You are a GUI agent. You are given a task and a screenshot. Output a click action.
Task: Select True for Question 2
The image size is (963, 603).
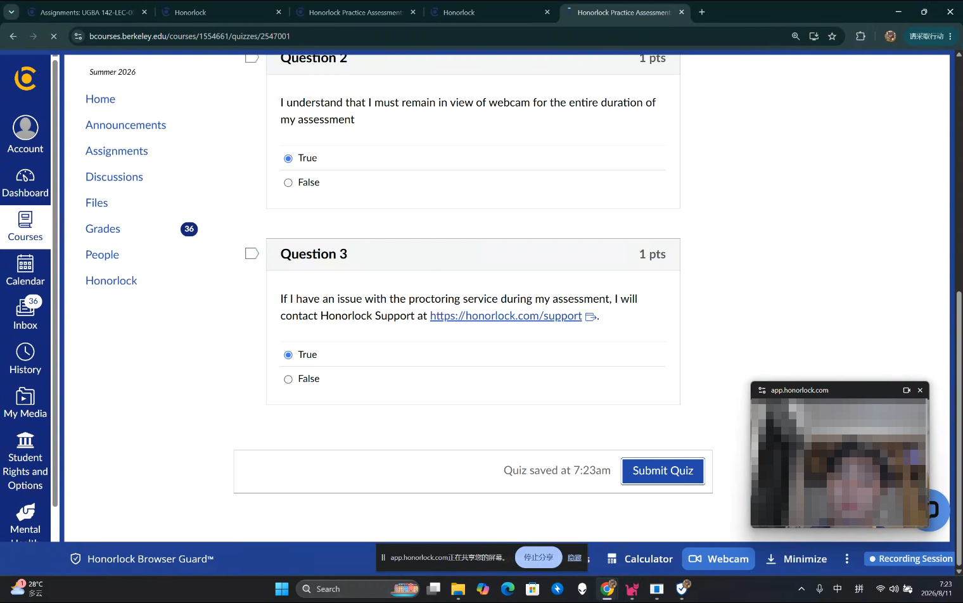click(x=288, y=158)
